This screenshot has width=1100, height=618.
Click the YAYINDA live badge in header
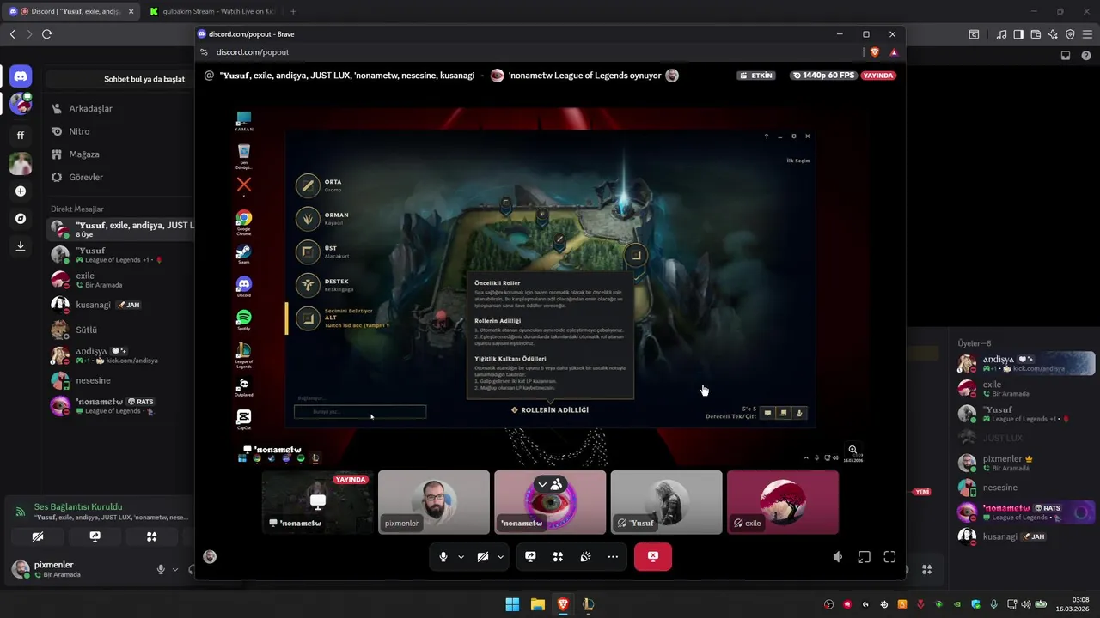coord(879,76)
